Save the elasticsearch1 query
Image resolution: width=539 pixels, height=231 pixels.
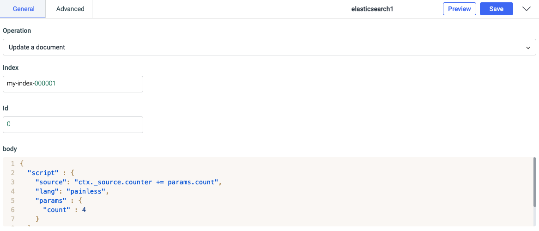[496, 9]
